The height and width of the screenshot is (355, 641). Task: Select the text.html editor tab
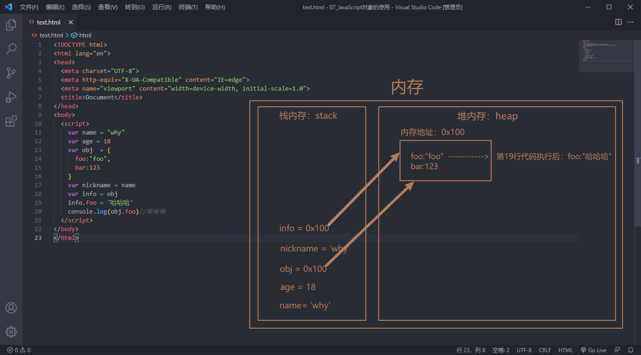tap(50, 22)
